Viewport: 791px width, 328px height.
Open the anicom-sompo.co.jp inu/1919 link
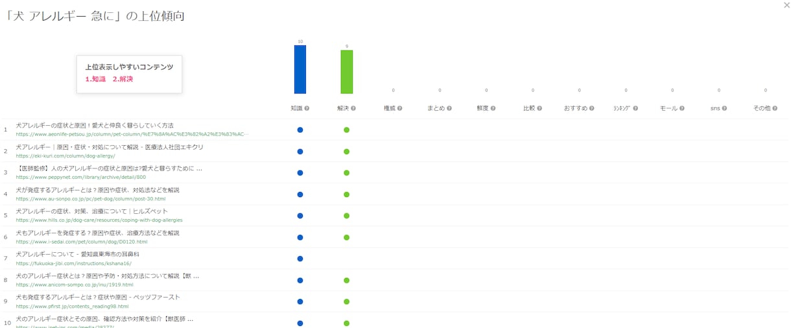tap(75, 285)
